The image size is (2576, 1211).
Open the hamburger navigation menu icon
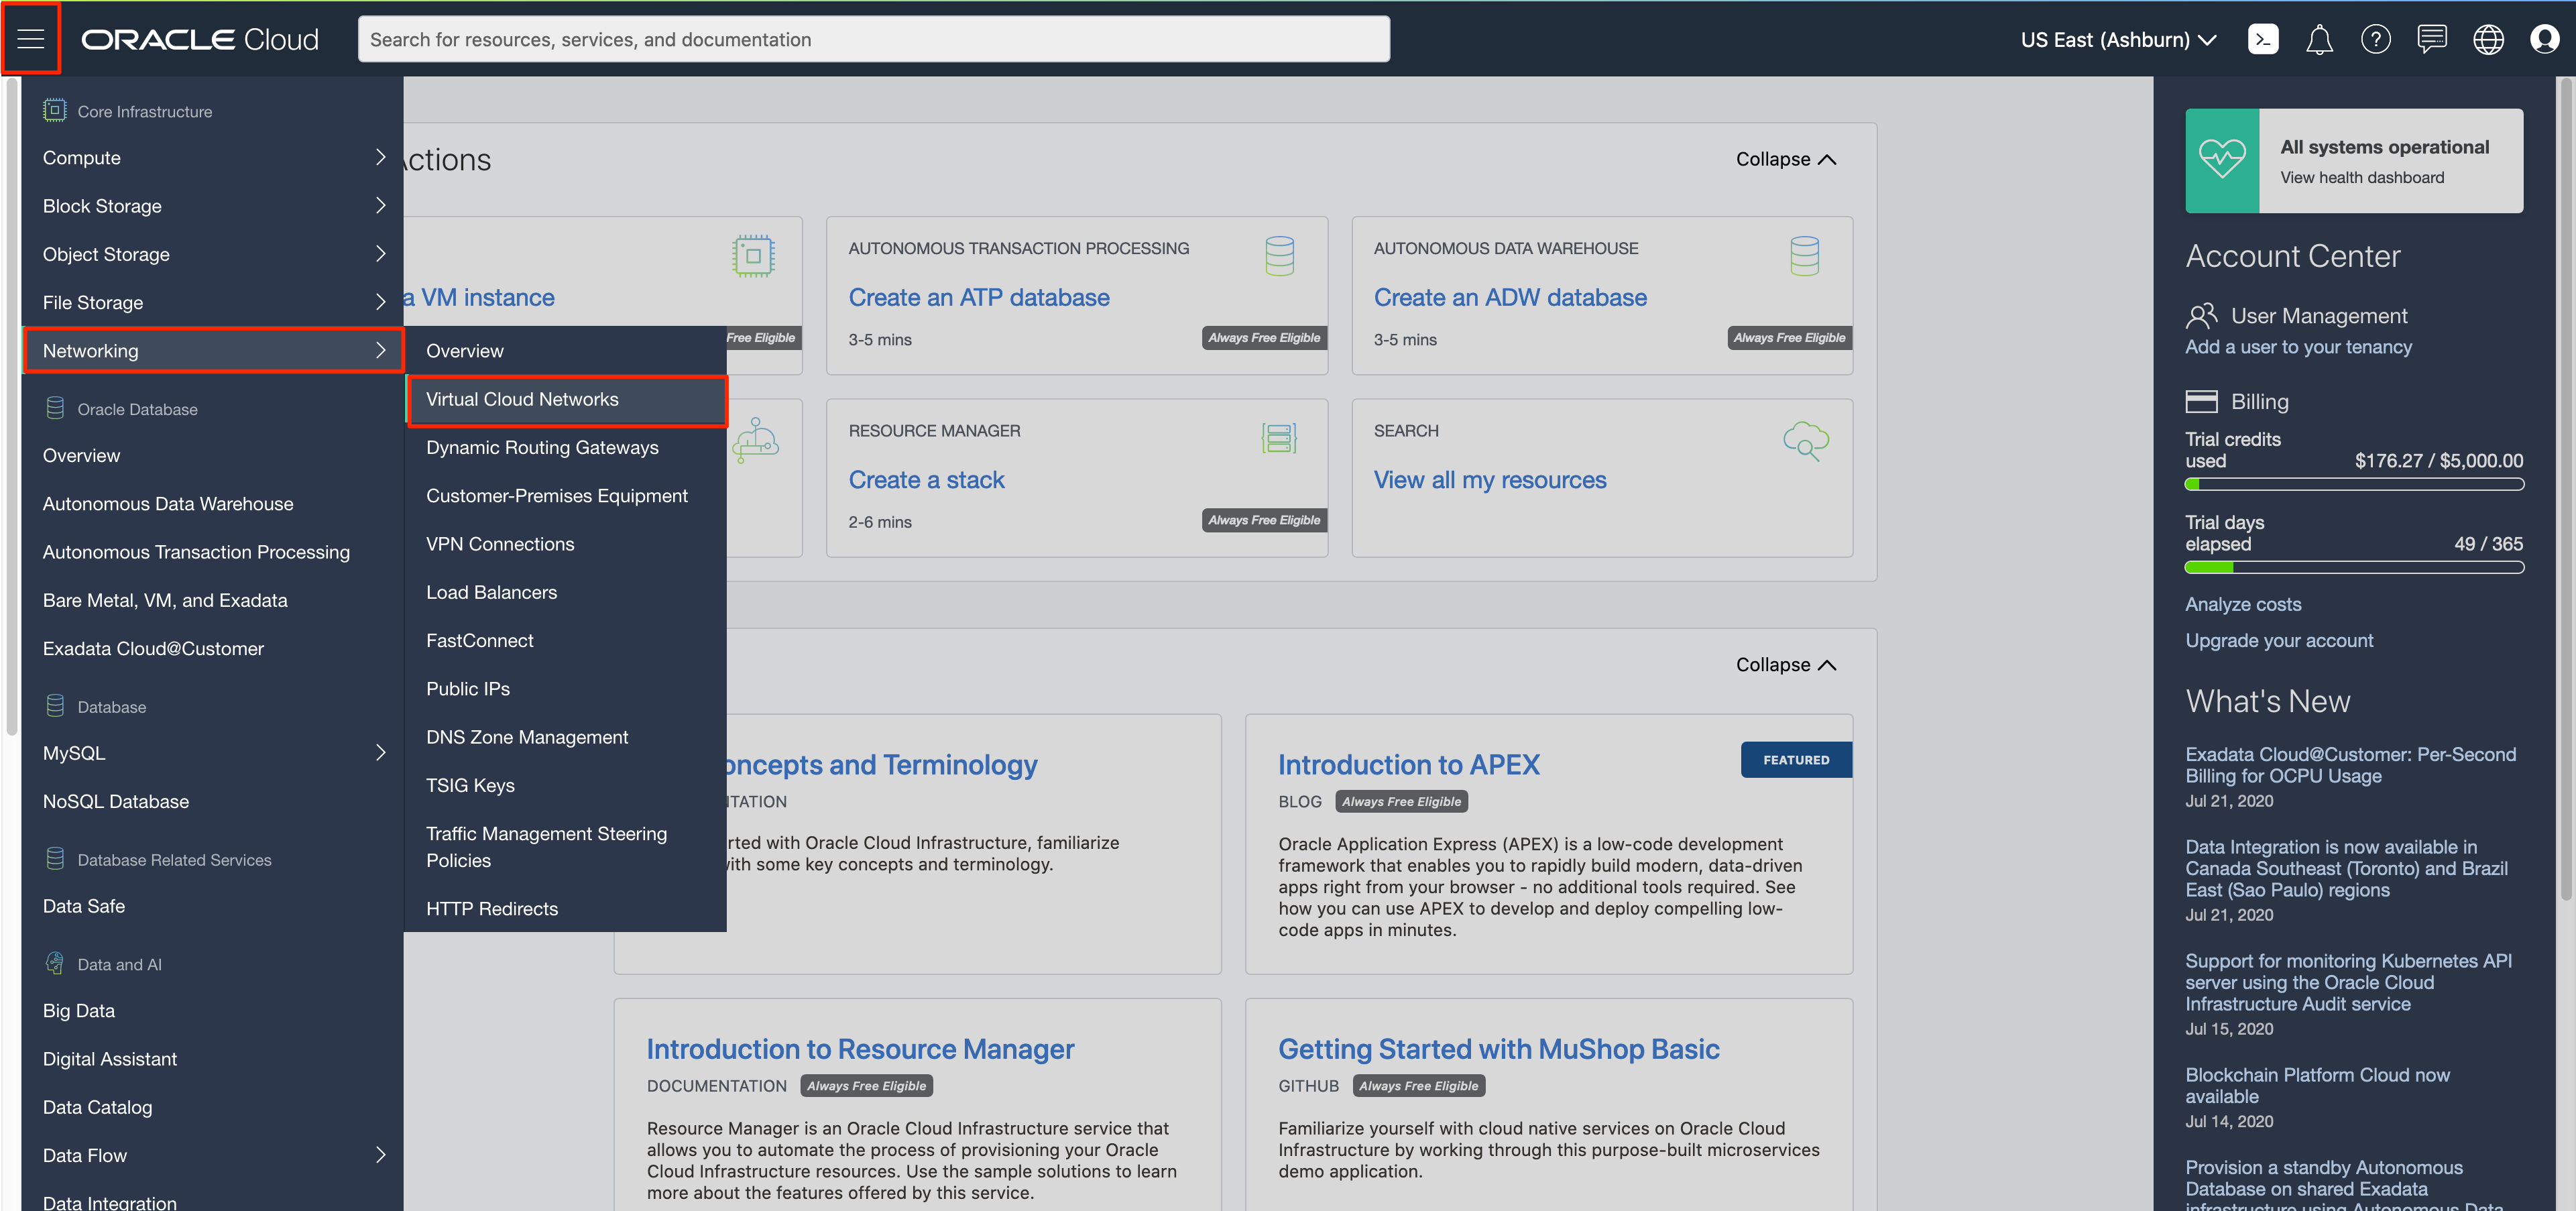tap(31, 39)
